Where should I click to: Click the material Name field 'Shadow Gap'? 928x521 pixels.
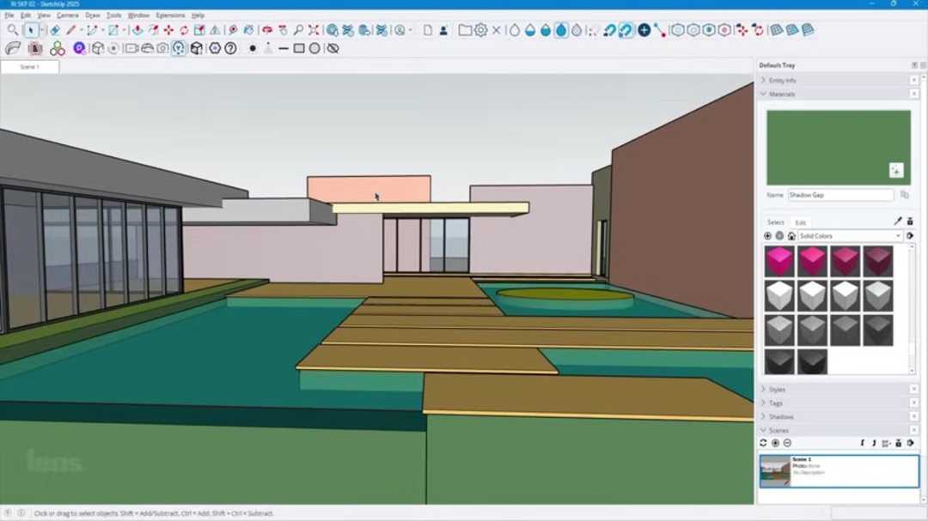(839, 195)
